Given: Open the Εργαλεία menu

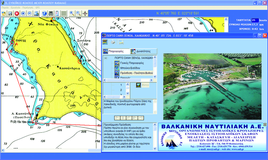Looking at the screenshot, I should [15, 7].
